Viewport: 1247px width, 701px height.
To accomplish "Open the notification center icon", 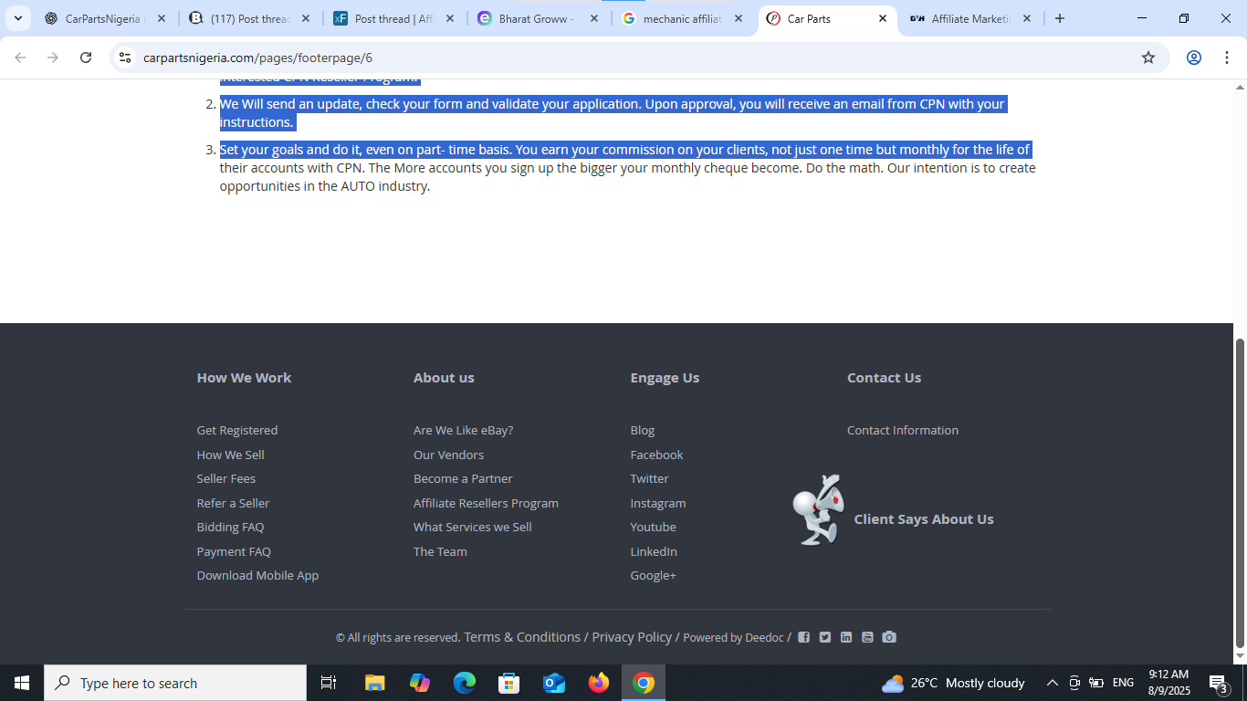I will coord(1219,683).
